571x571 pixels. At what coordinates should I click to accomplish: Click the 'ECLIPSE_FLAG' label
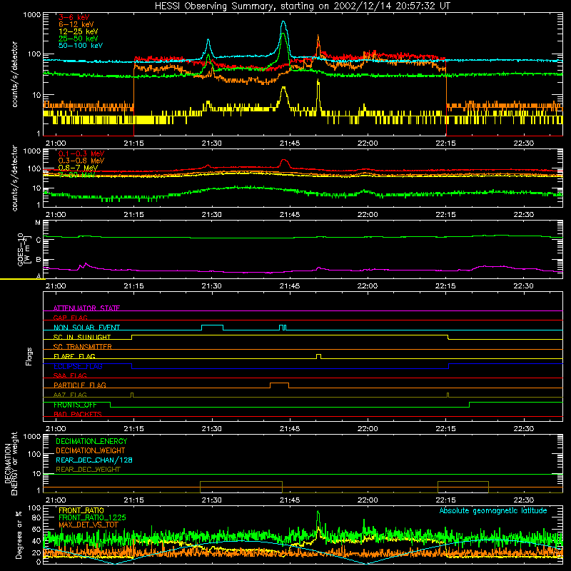pyautogui.click(x=78, y=366)
